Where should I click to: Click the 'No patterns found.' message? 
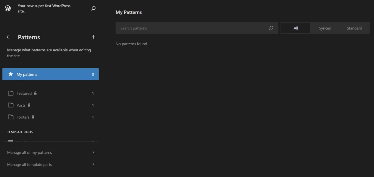[x=132, y=44]
